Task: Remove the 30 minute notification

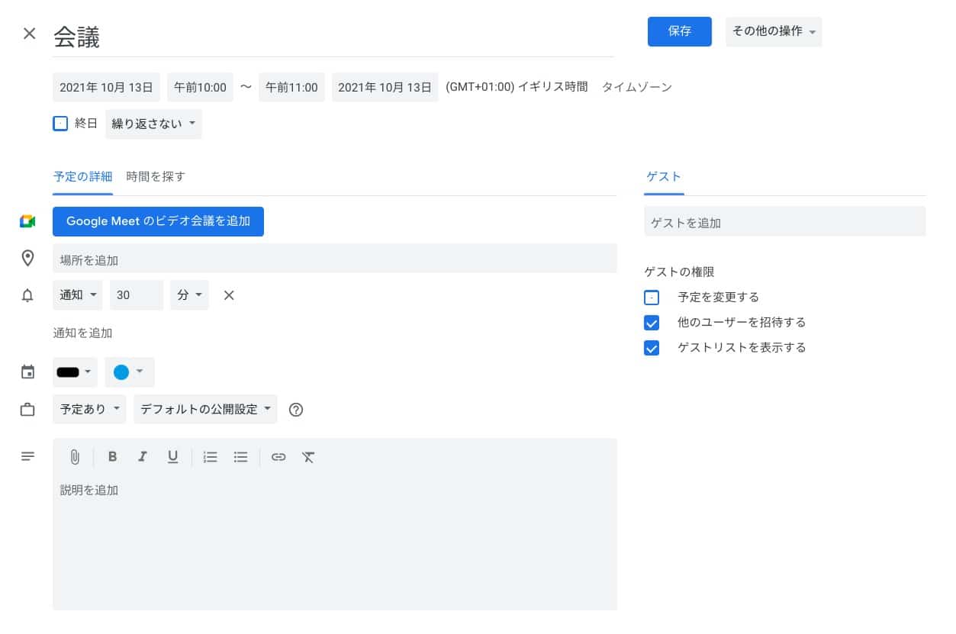Action: [x=228, y=295]
